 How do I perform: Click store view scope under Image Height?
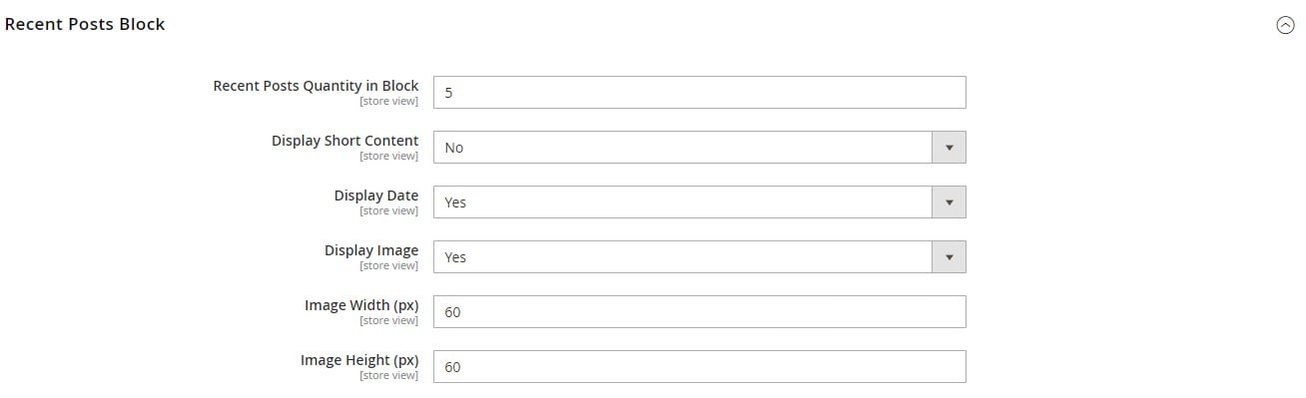(x=389, y=375)
